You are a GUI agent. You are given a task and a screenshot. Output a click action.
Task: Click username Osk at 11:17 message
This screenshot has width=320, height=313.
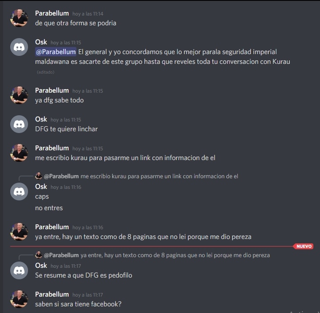41,266
